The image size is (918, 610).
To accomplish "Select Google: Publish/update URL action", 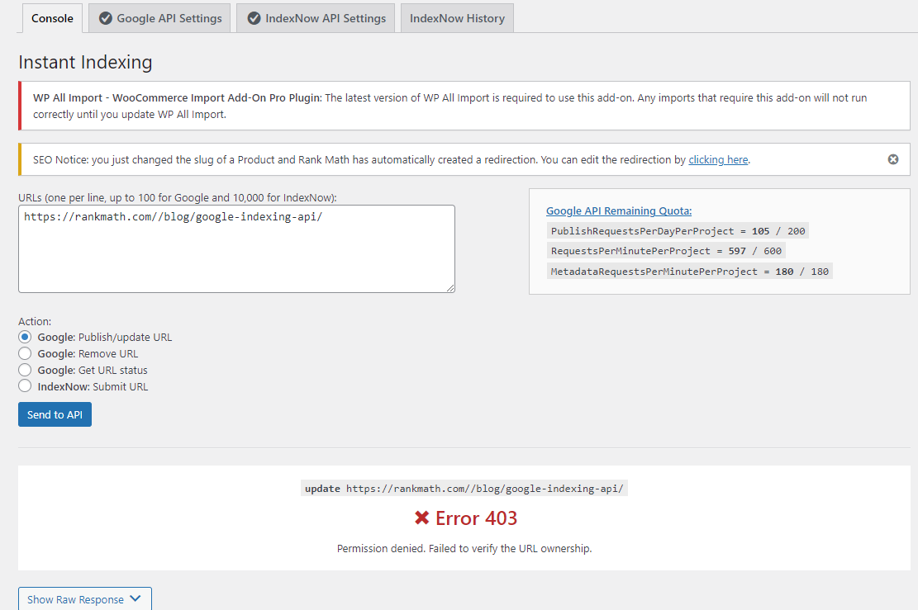I will [x=25, y=337].
